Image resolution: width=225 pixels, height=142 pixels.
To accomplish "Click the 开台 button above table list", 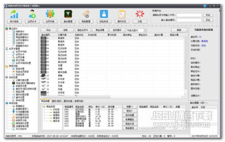I will [48, 30].
